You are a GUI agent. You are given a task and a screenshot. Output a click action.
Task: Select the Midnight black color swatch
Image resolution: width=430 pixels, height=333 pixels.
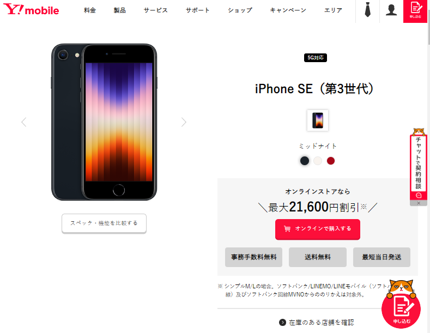[305, 161]
